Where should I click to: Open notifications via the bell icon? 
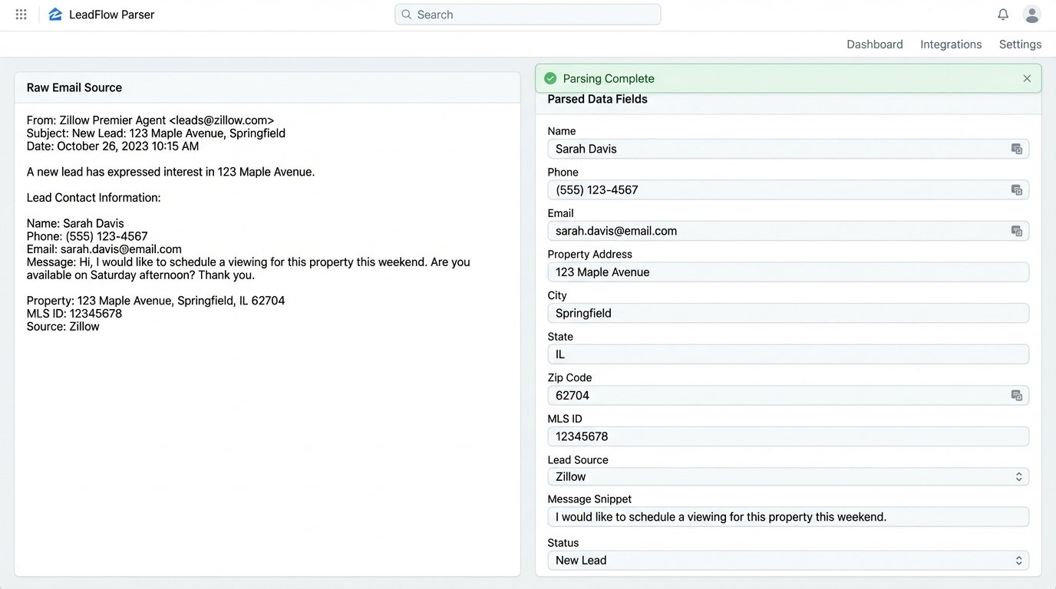pyautogui.click(x=1003, y=14)
